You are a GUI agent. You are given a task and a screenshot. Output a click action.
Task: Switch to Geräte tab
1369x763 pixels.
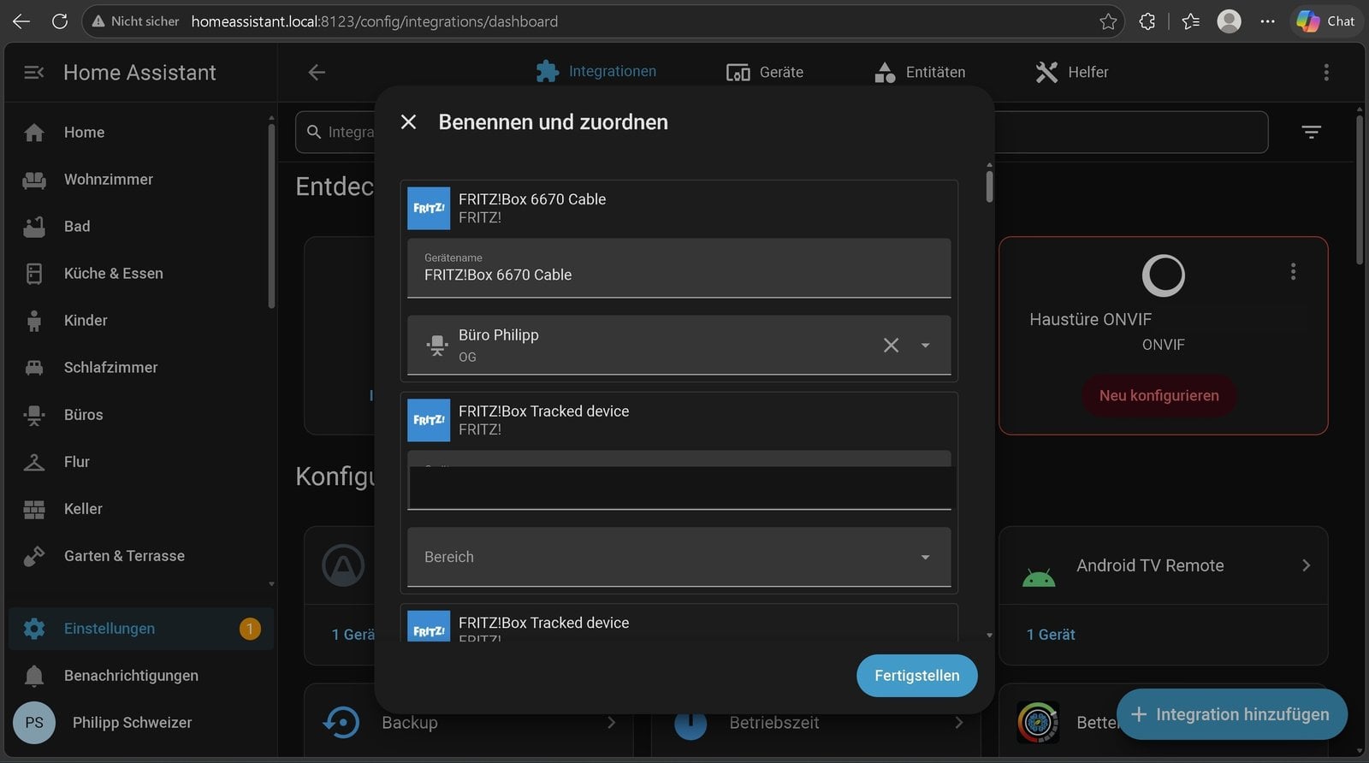[765, 72]
